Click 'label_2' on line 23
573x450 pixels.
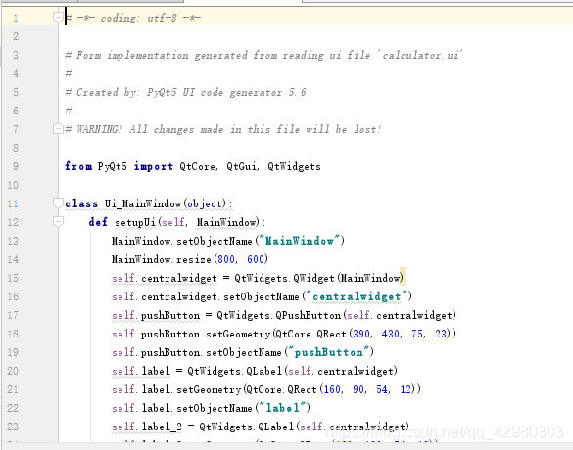coord(162,427)
